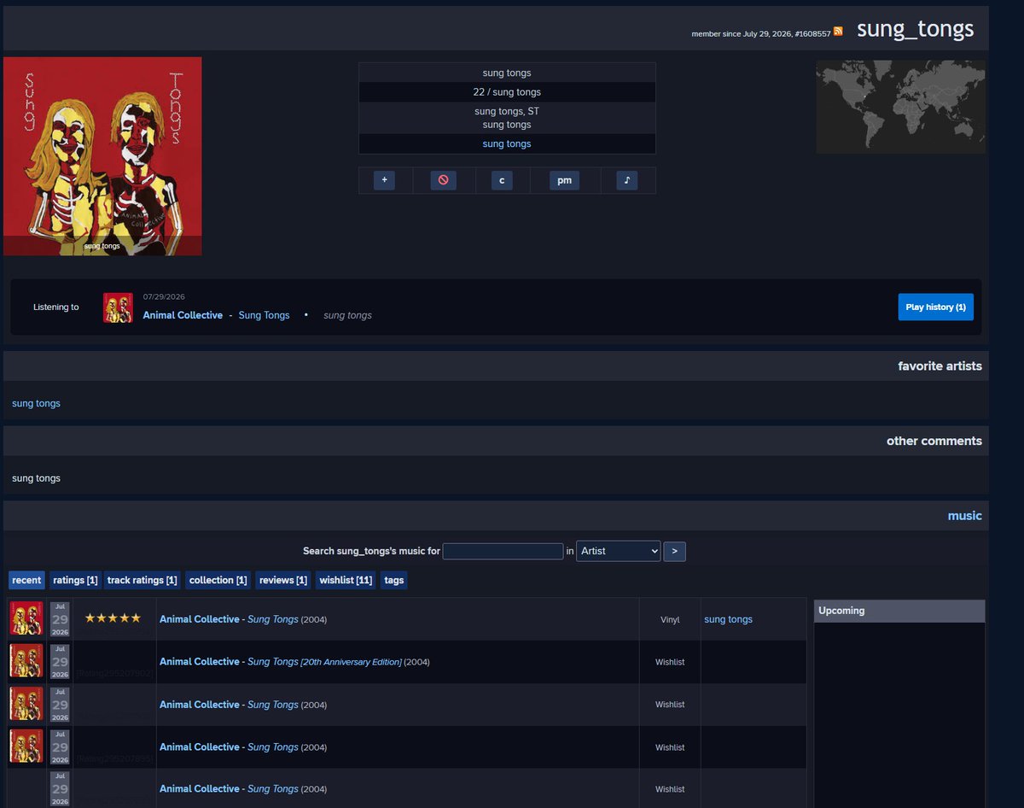The width and height of the screenshot is (1024, 808).
Task: Click the blue sung tongs link in info box
Action: pyautogui.click(x=507, y=143)
